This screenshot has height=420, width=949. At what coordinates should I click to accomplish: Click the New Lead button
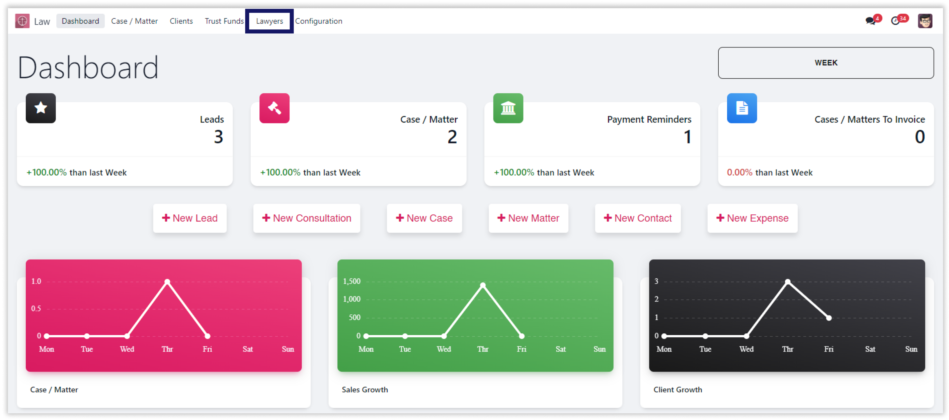[190, 218]
